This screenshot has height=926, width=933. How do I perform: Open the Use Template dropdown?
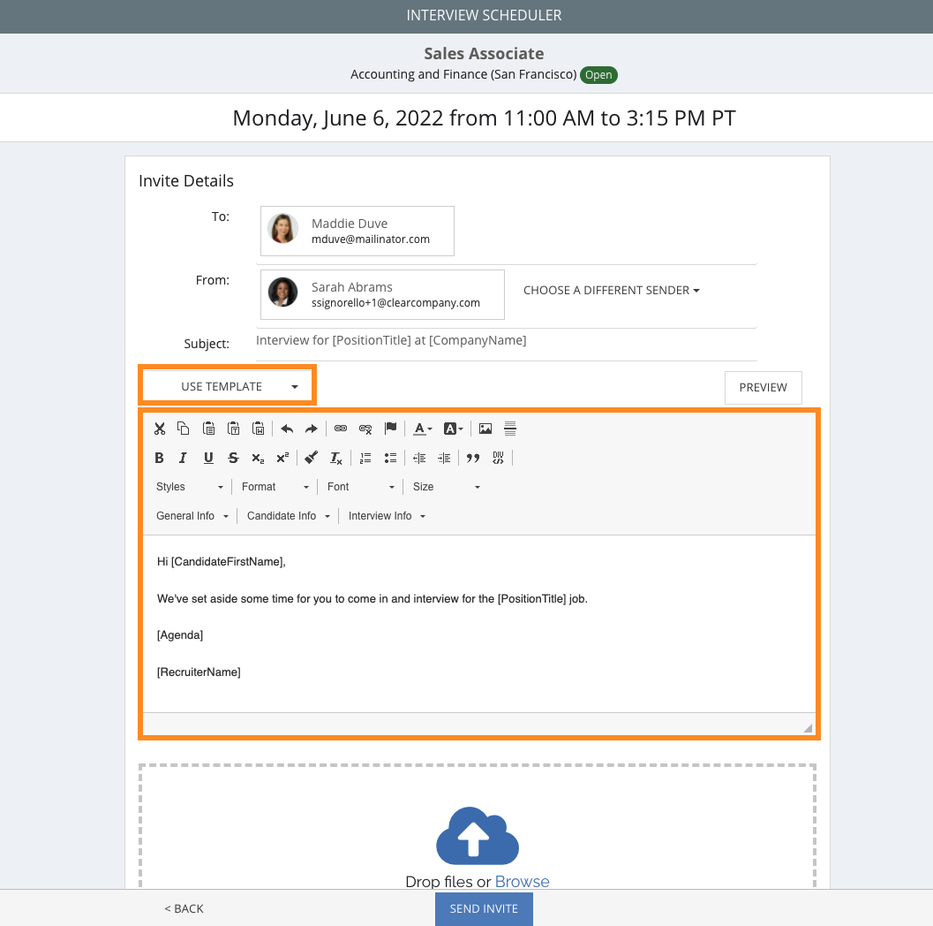[228, 386]
